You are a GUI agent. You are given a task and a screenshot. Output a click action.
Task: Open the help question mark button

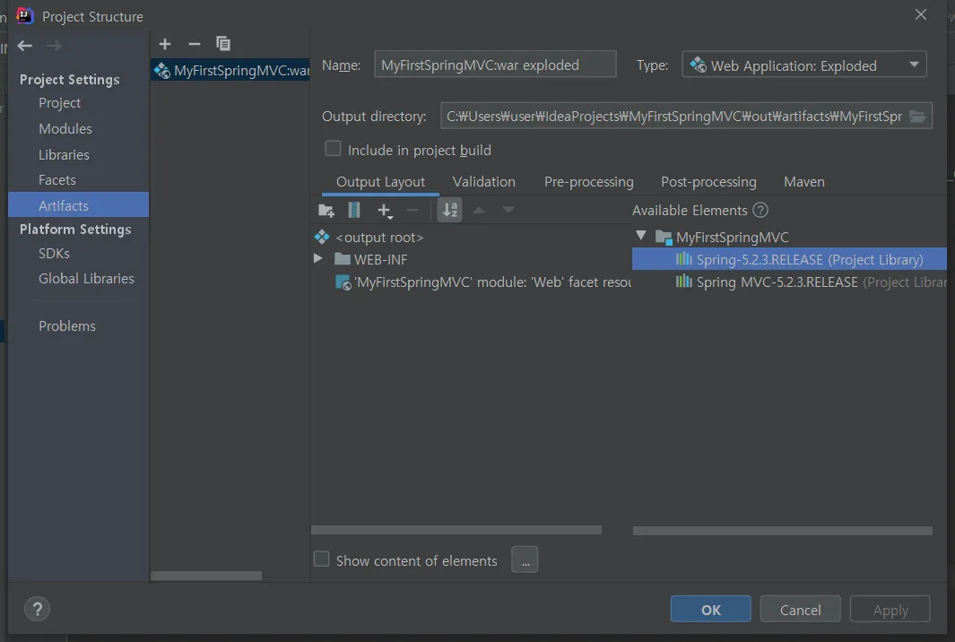click(x=37, y=610)
